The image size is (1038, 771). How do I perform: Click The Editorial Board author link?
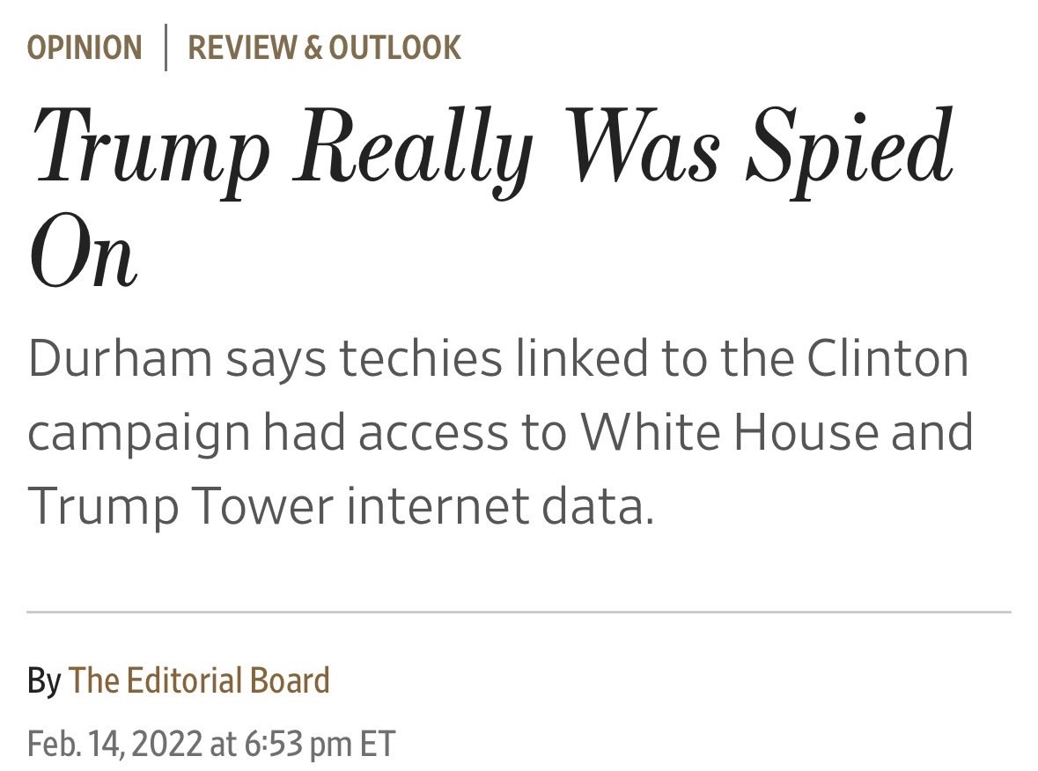coord(199,680)
